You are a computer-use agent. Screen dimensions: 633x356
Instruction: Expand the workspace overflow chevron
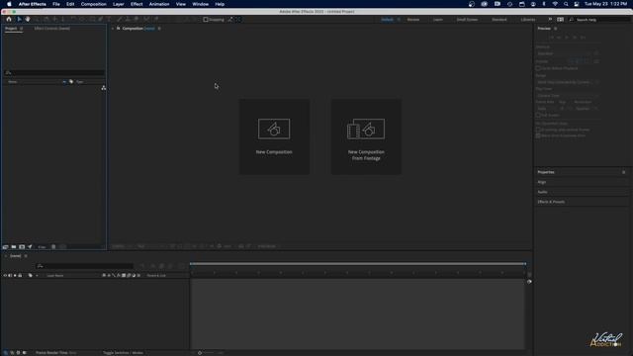pos(550,20)
